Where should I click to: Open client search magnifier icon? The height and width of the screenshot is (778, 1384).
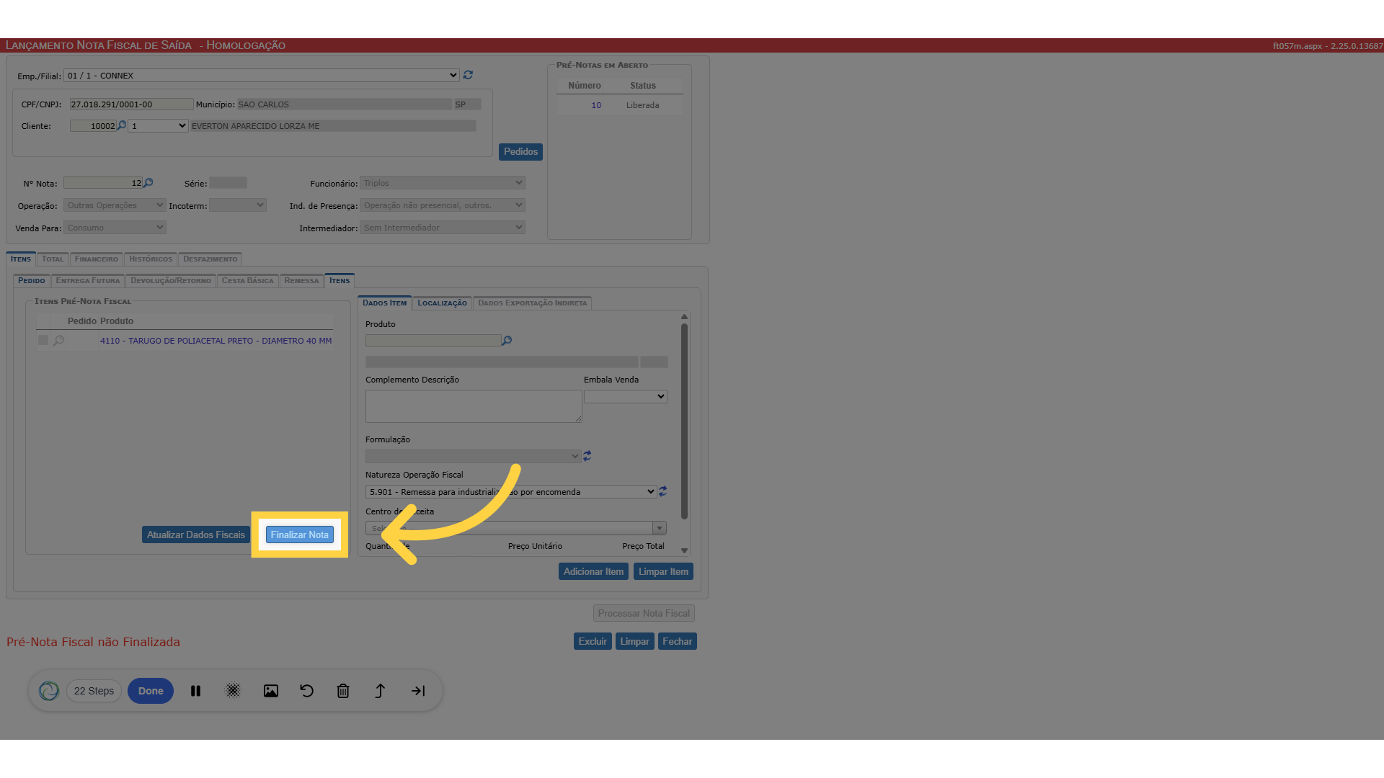[x=122, y=125]
